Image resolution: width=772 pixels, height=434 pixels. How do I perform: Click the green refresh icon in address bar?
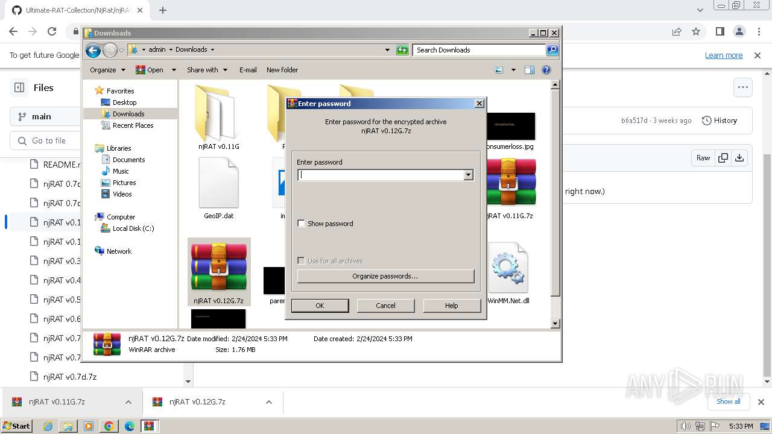point(402,50)
